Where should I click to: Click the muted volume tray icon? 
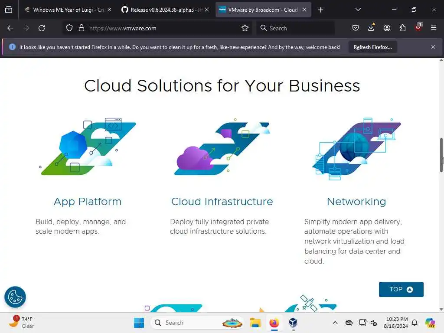click(x=374, y=323)
